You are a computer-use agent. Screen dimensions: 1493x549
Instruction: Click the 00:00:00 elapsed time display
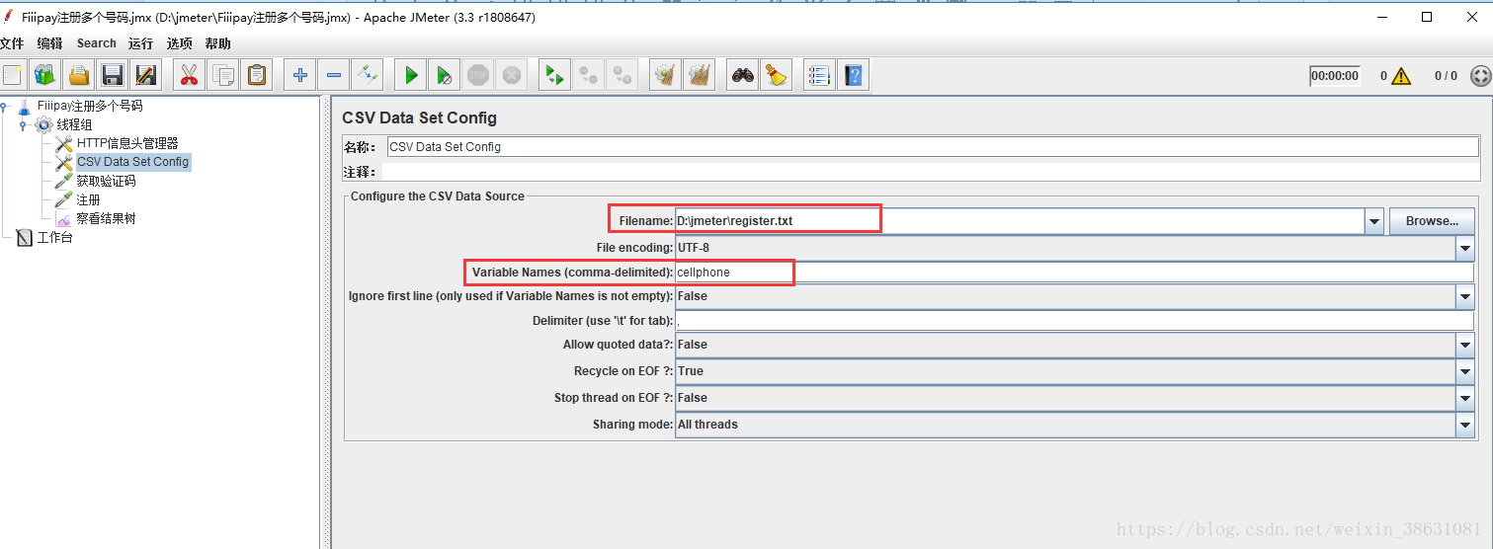tap(1335, 76)
